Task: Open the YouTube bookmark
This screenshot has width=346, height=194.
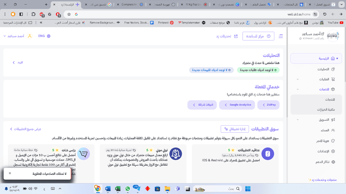Action: pyautogui.click(x=336, y=23)
